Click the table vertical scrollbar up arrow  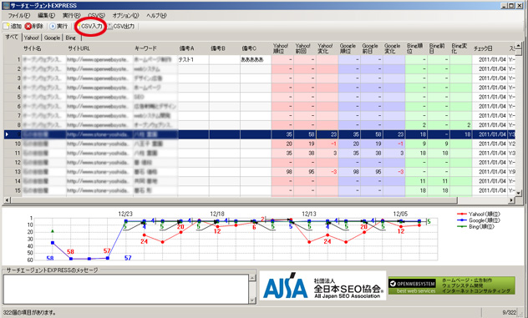pyautogui.click(x=519, y=45)
